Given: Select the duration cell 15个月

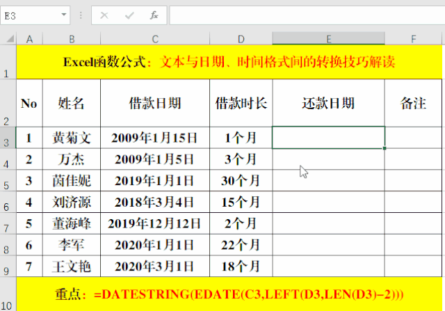Looking at the screenshot, I should [x=241, y=202].
